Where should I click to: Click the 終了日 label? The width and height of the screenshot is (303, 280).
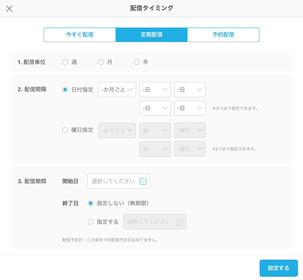click(70, 203)
